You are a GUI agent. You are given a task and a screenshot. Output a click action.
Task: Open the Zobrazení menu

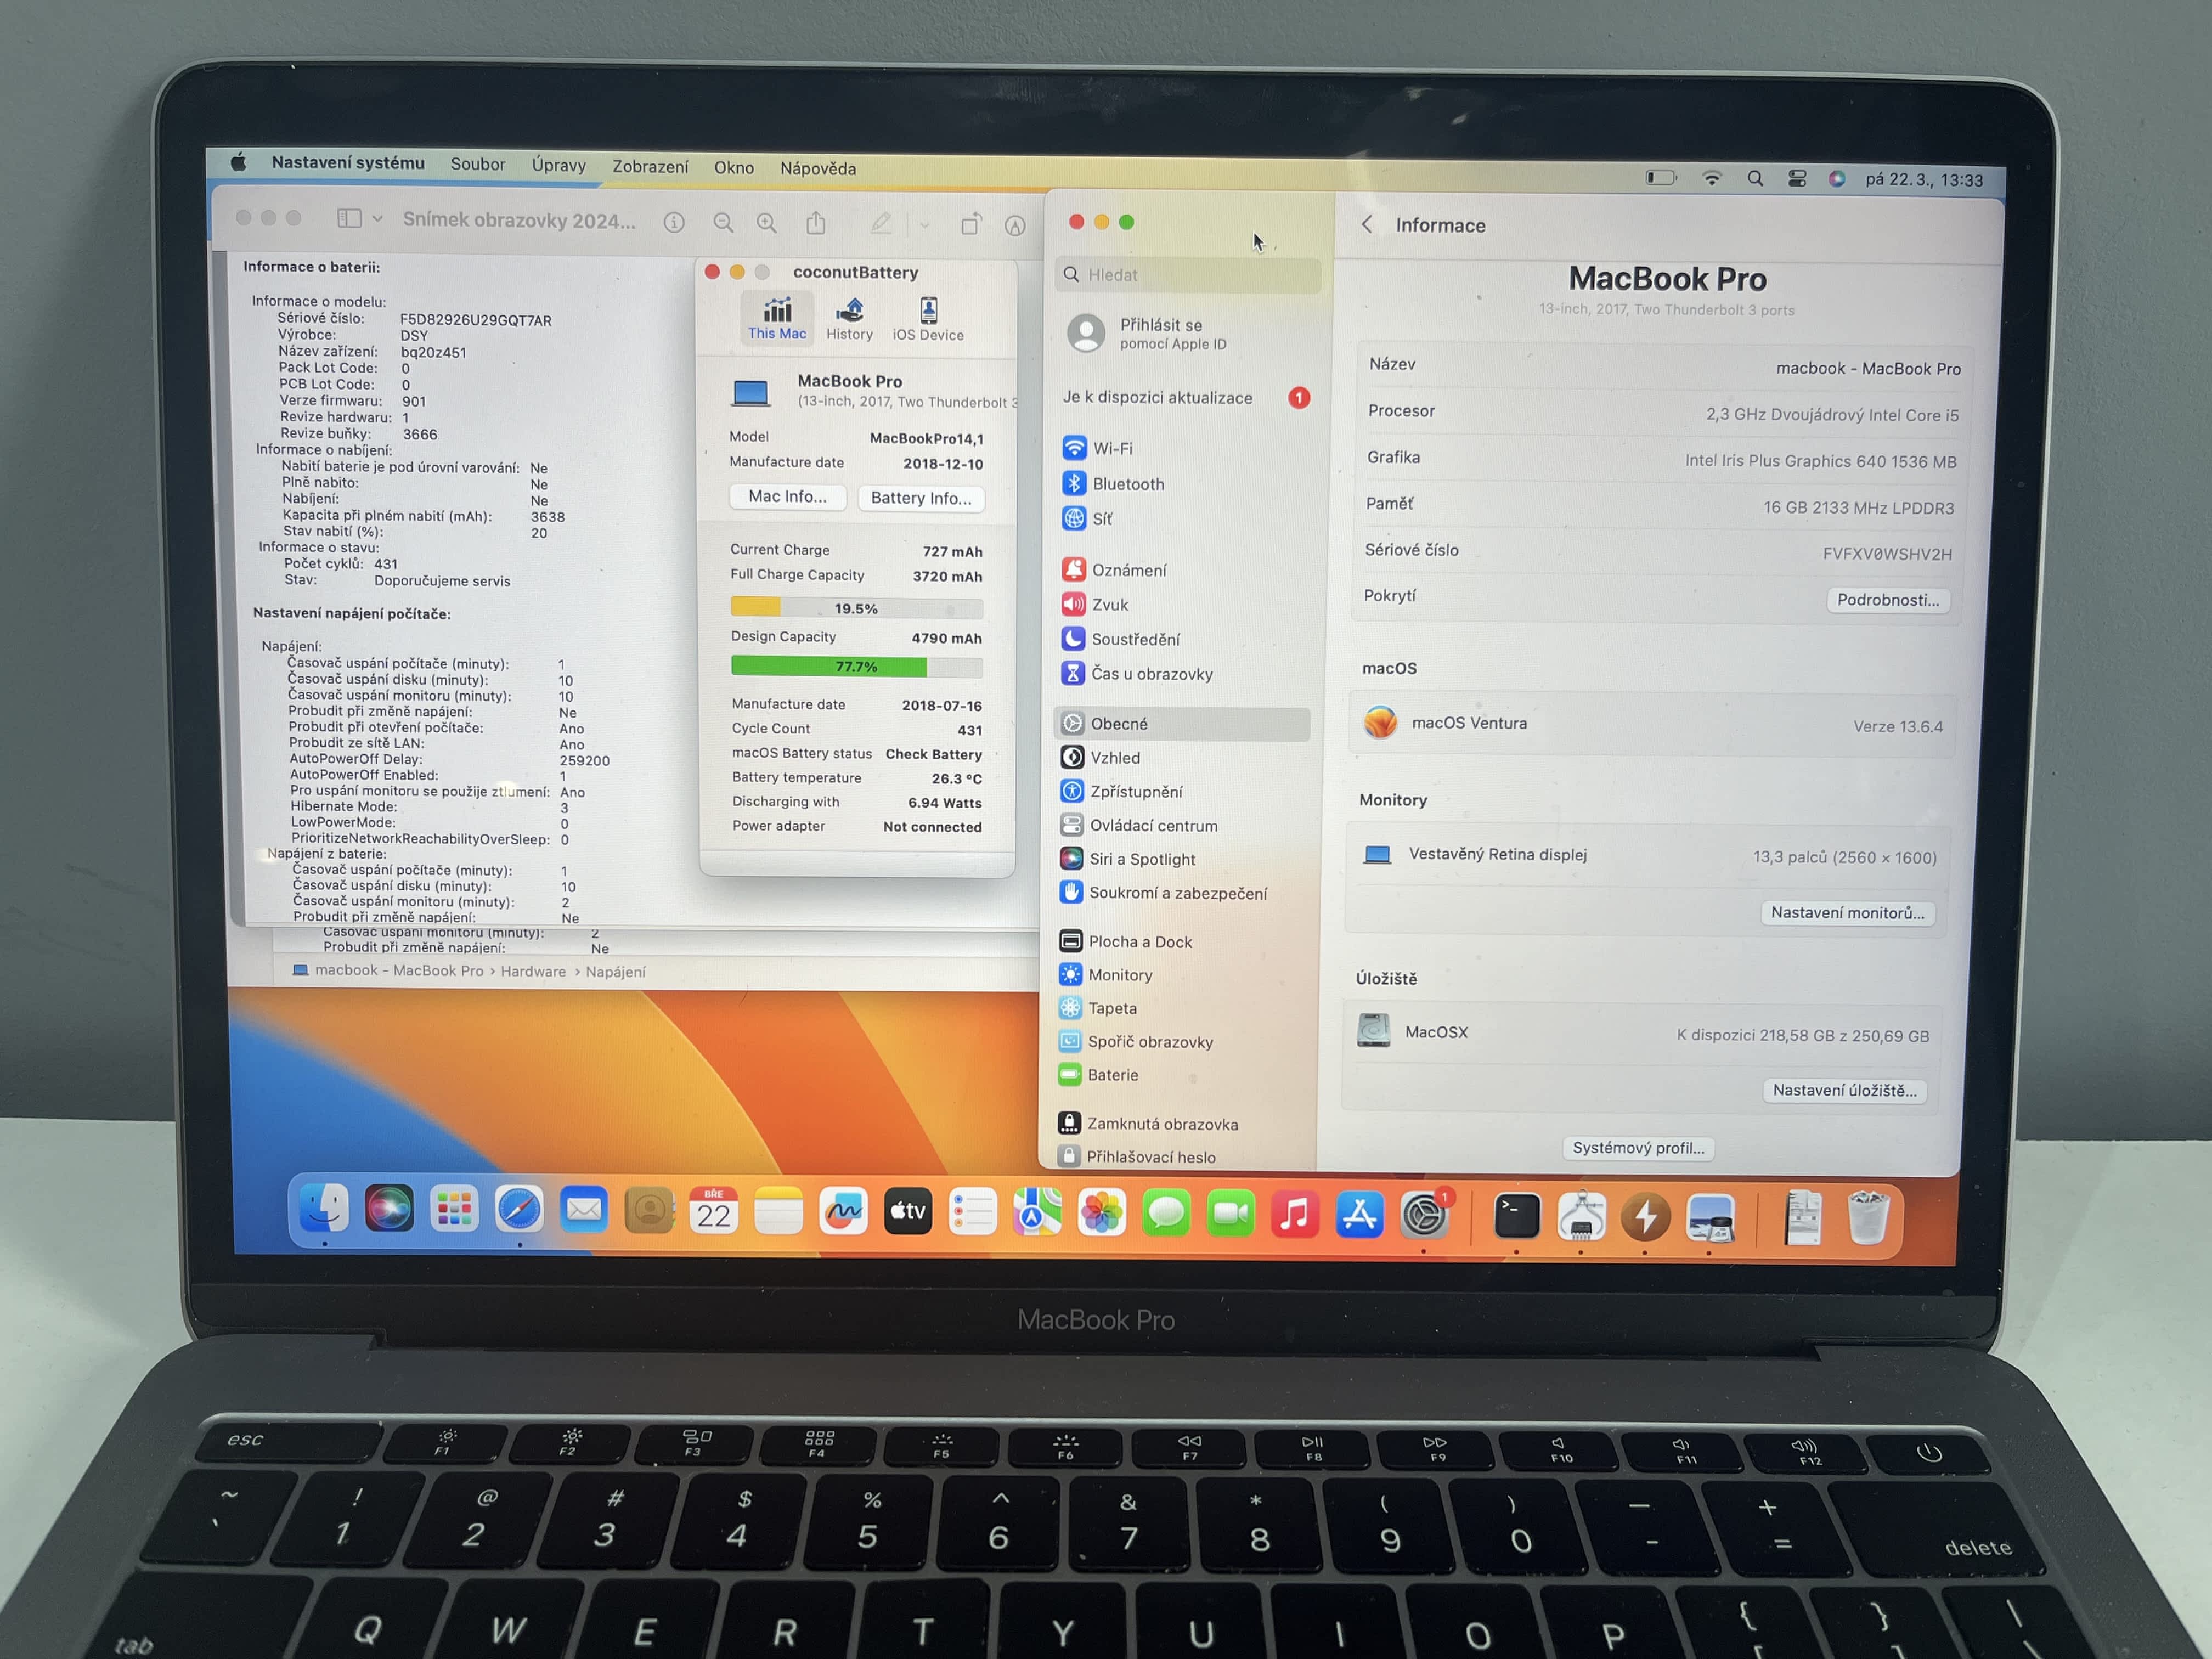click(650, 167)
